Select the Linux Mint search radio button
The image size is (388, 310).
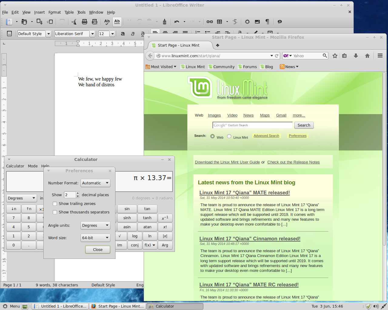[x=229, y=136]
